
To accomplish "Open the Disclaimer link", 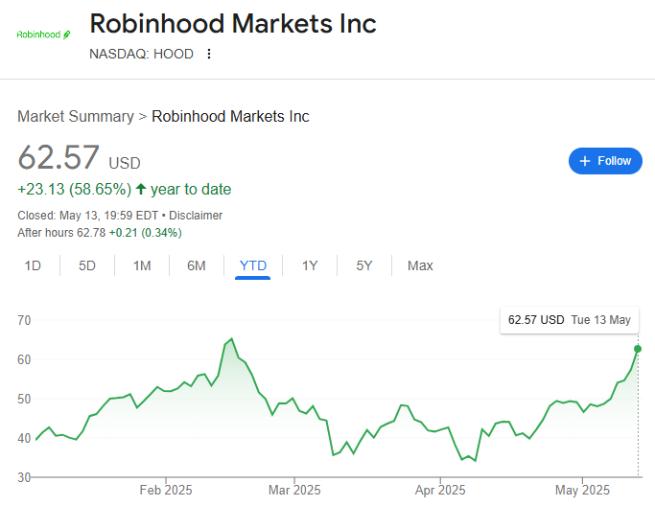I will coord(196,216).
